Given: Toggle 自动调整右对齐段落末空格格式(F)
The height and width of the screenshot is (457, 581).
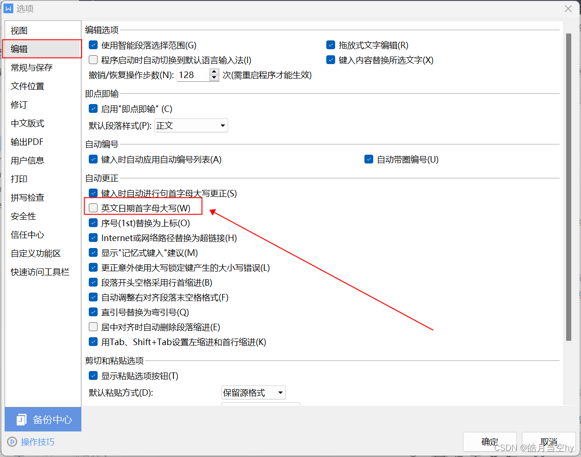Looking at the screenshot, I should 93,297.
